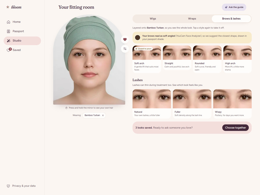Choose the Fuller lashes look

pyautogui.click(x=192, y=104)
